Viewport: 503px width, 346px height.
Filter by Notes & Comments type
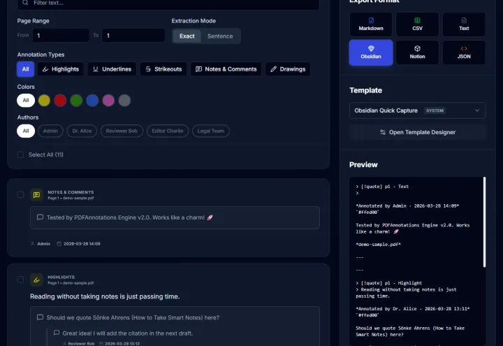point(226,69)
